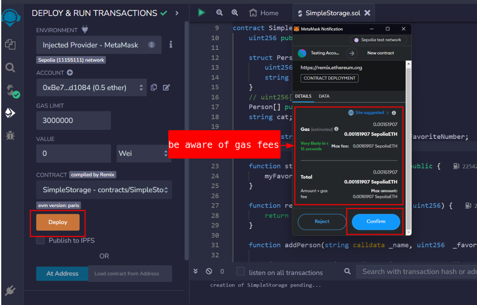This screenshot has height=305, width=477.
Task: Click the GAS LIMIT input field
Action: 74,120
